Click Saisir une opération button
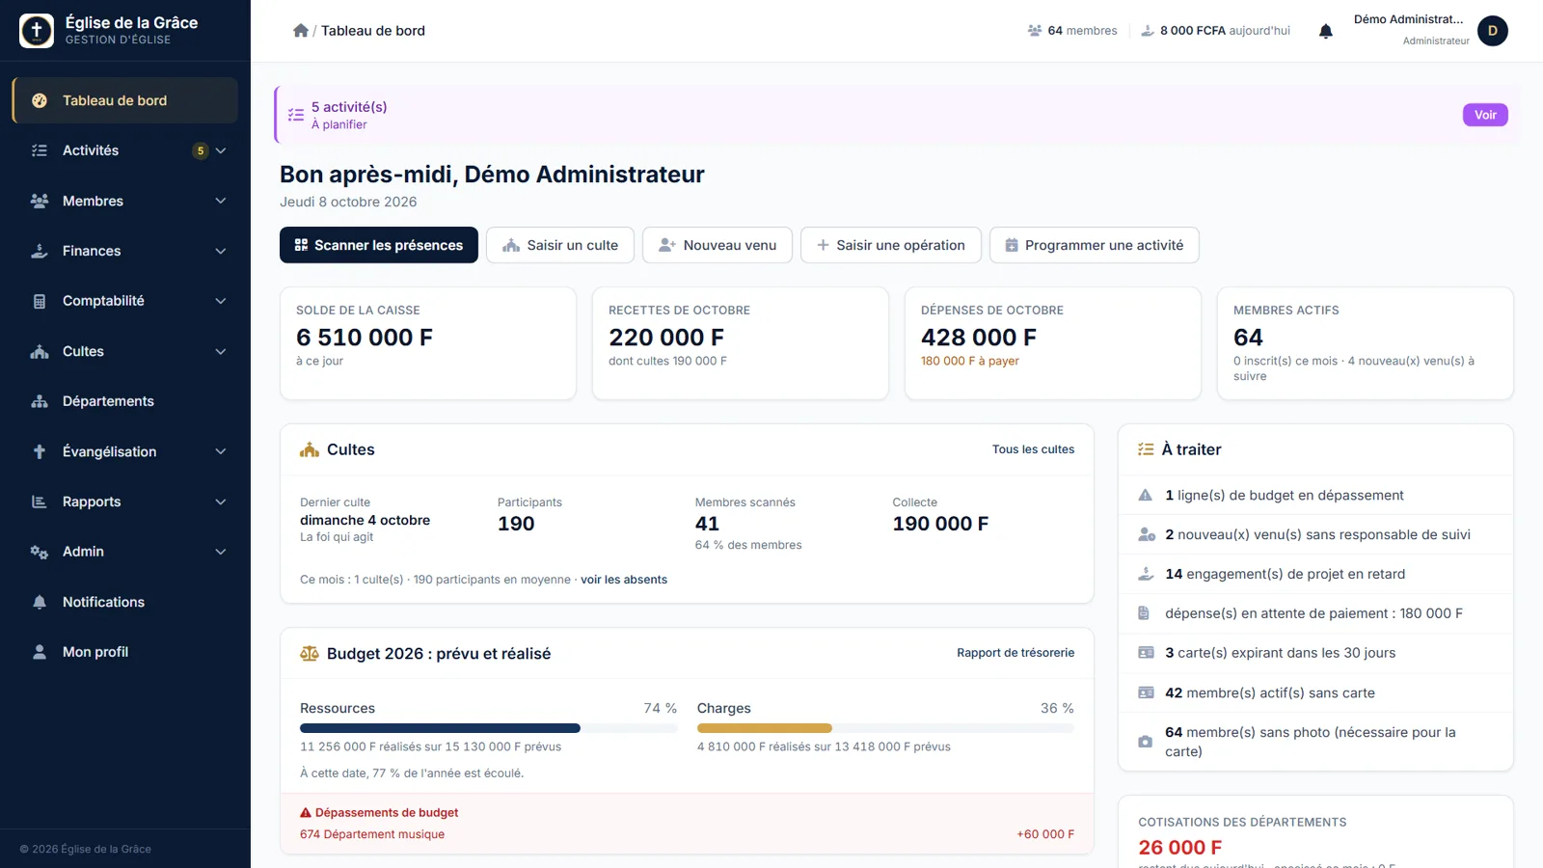Viewport: 1543px width, 868px height. coord(891,245)
